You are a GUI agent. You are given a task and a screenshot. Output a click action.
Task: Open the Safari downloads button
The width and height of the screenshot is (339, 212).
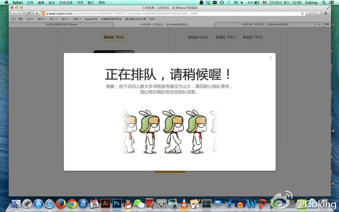click(x=326, y=13)
